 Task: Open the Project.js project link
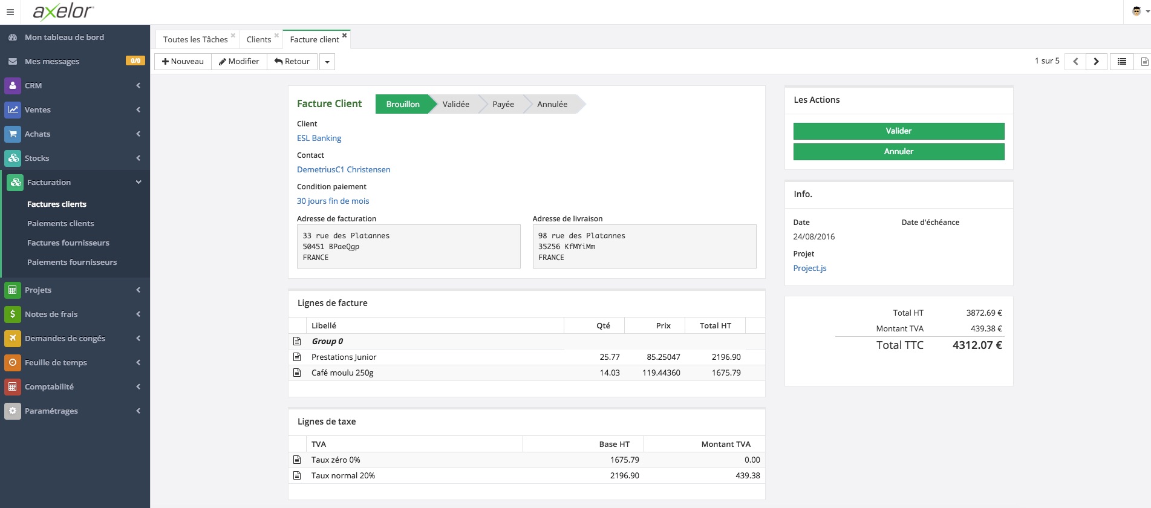pos(809,268)
